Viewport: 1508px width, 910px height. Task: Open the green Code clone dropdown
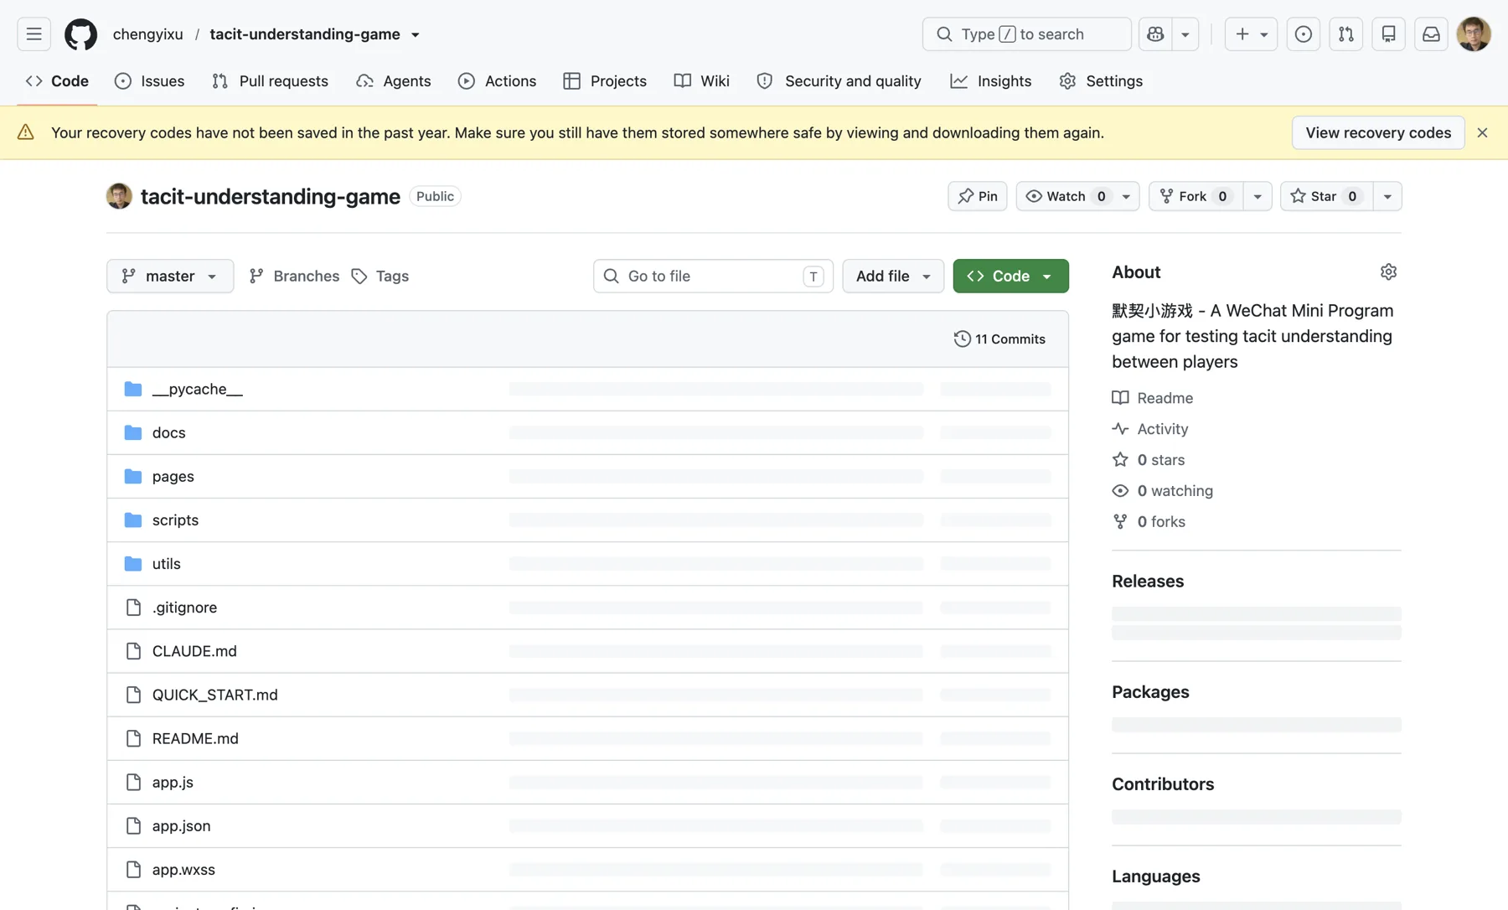click(1010, 276)
